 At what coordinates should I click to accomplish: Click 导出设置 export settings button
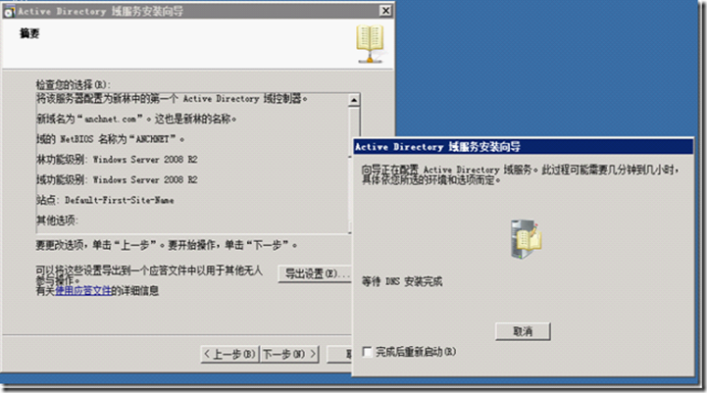[315, 273]
